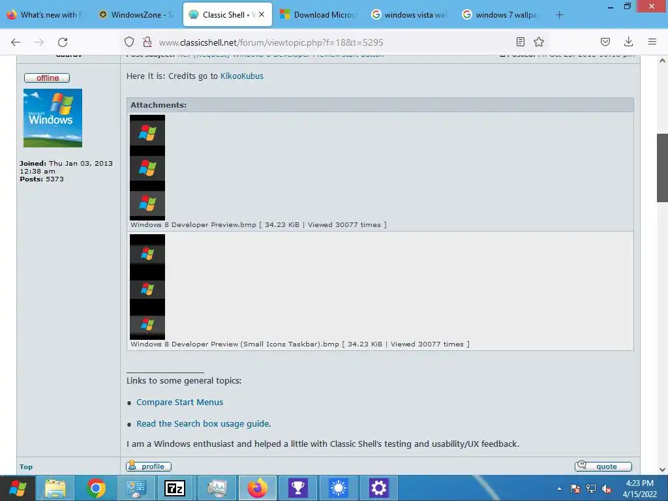
Task: Open the trophy app on taskbar
Action: [x=297, y=488]
